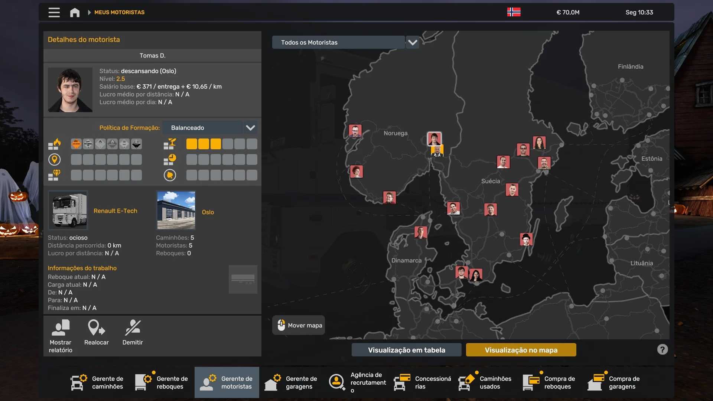Open the hamburger main menu

54,12
